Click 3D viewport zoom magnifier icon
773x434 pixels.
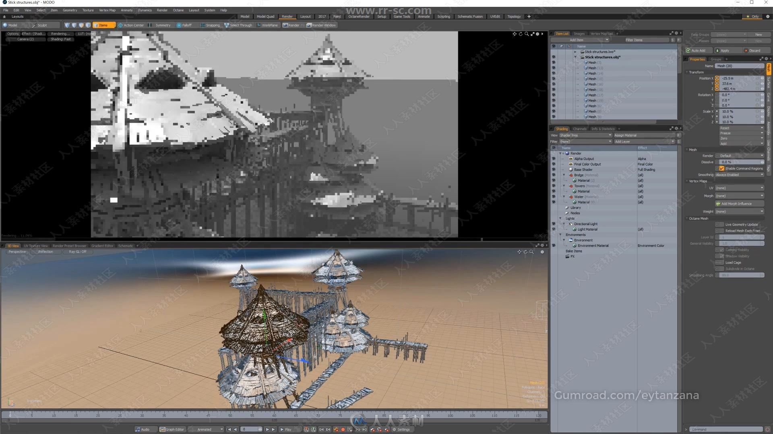(x=531, y=252)
